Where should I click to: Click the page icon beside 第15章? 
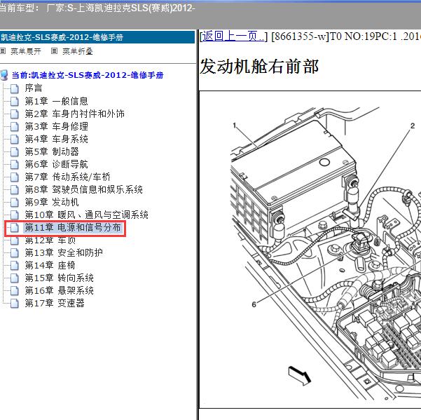tap(15, 278)
